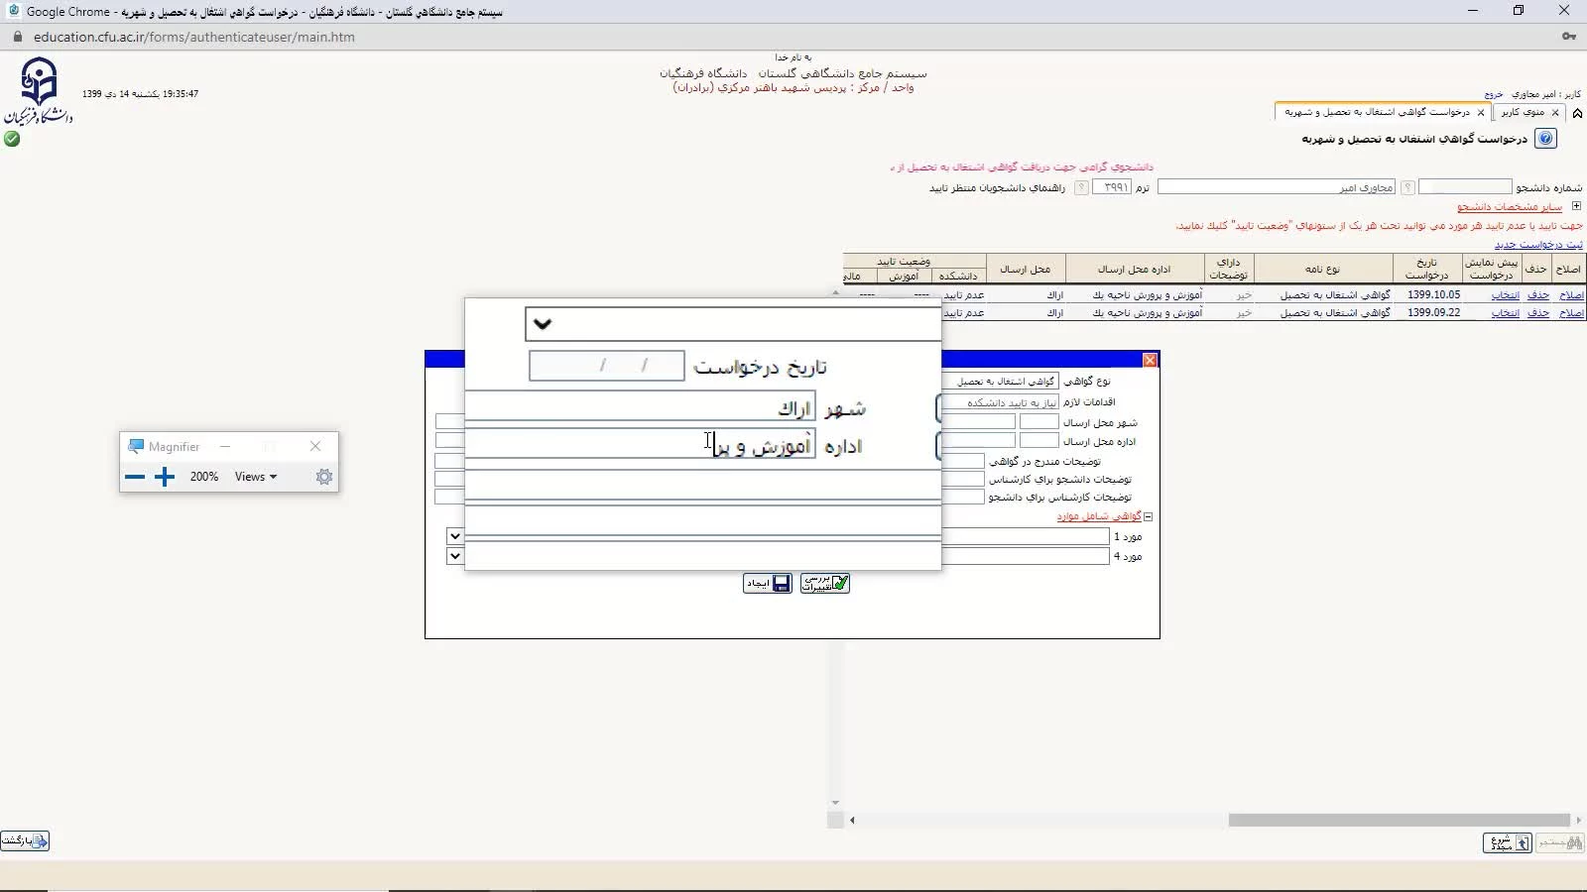Click the question mark next to student name field

1406,187
